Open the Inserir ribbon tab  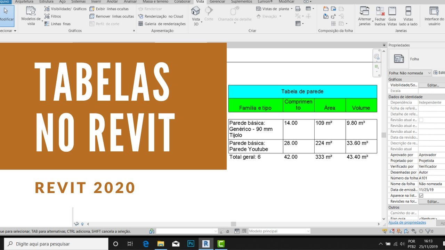pos(96,2)
